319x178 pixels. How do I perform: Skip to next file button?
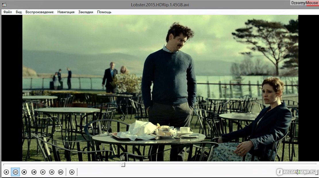coord(61,172)
